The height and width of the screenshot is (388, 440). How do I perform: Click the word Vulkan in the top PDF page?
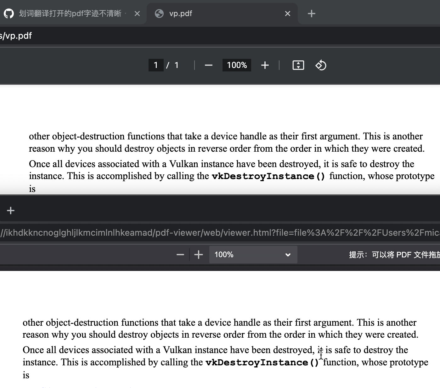184,164
